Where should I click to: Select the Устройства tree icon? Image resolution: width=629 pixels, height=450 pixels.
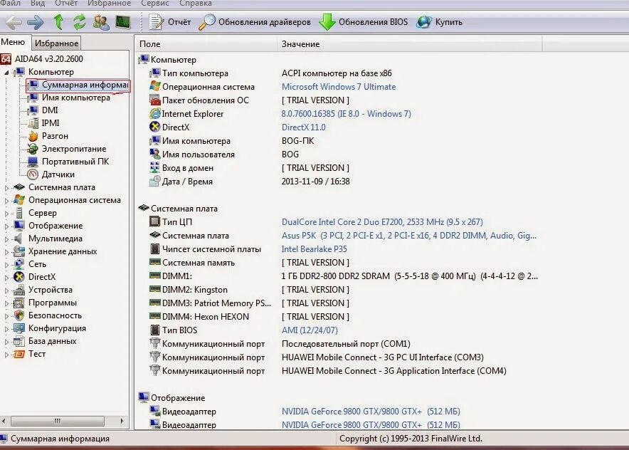(x=18, y=290)
